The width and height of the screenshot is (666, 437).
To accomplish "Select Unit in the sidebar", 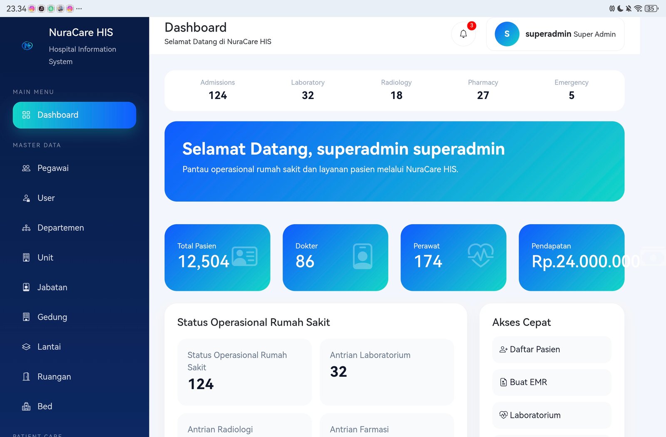I will (75, 257).
